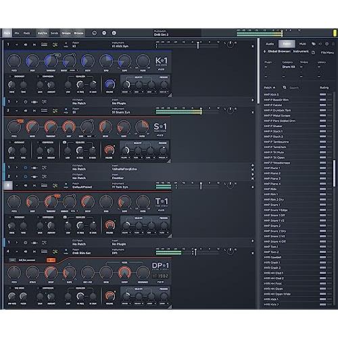This screenshot has height=338, width=338.
Task: Open the File Menu
Action: (327, 53)
